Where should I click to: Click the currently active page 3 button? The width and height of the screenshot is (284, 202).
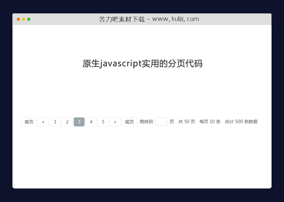[79, 122]
